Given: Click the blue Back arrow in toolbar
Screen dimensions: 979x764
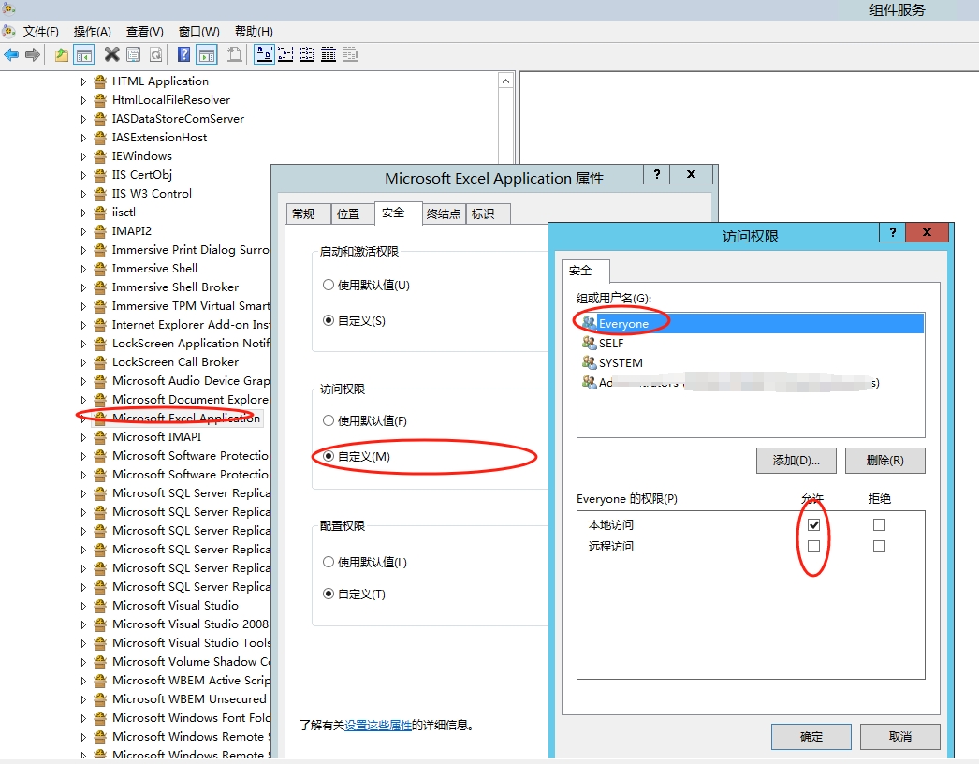Looking at the screenshot, I should [x=11, y=55].
